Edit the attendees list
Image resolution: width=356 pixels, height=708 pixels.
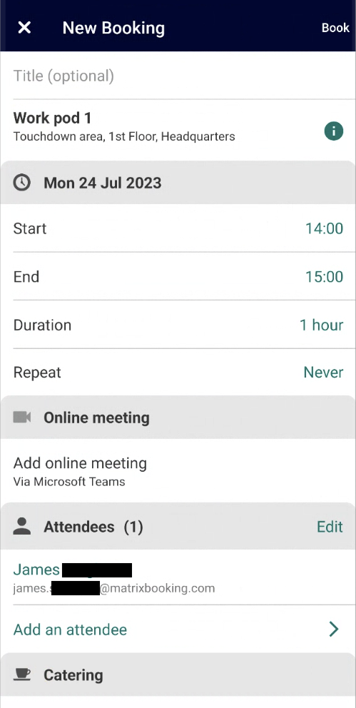click(330, 527)
